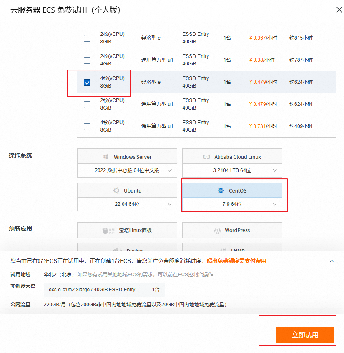Collapse the trial summary panel chevron

pos(331,261)
